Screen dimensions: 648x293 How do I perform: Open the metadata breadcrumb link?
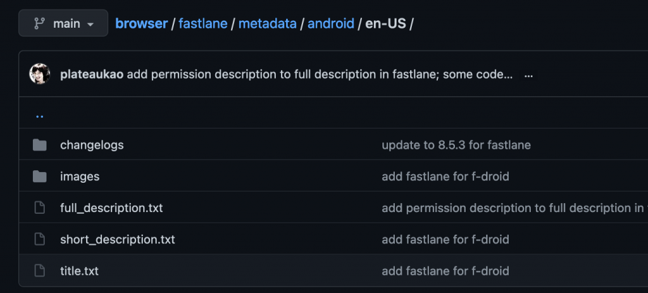[x=268, y=24]
